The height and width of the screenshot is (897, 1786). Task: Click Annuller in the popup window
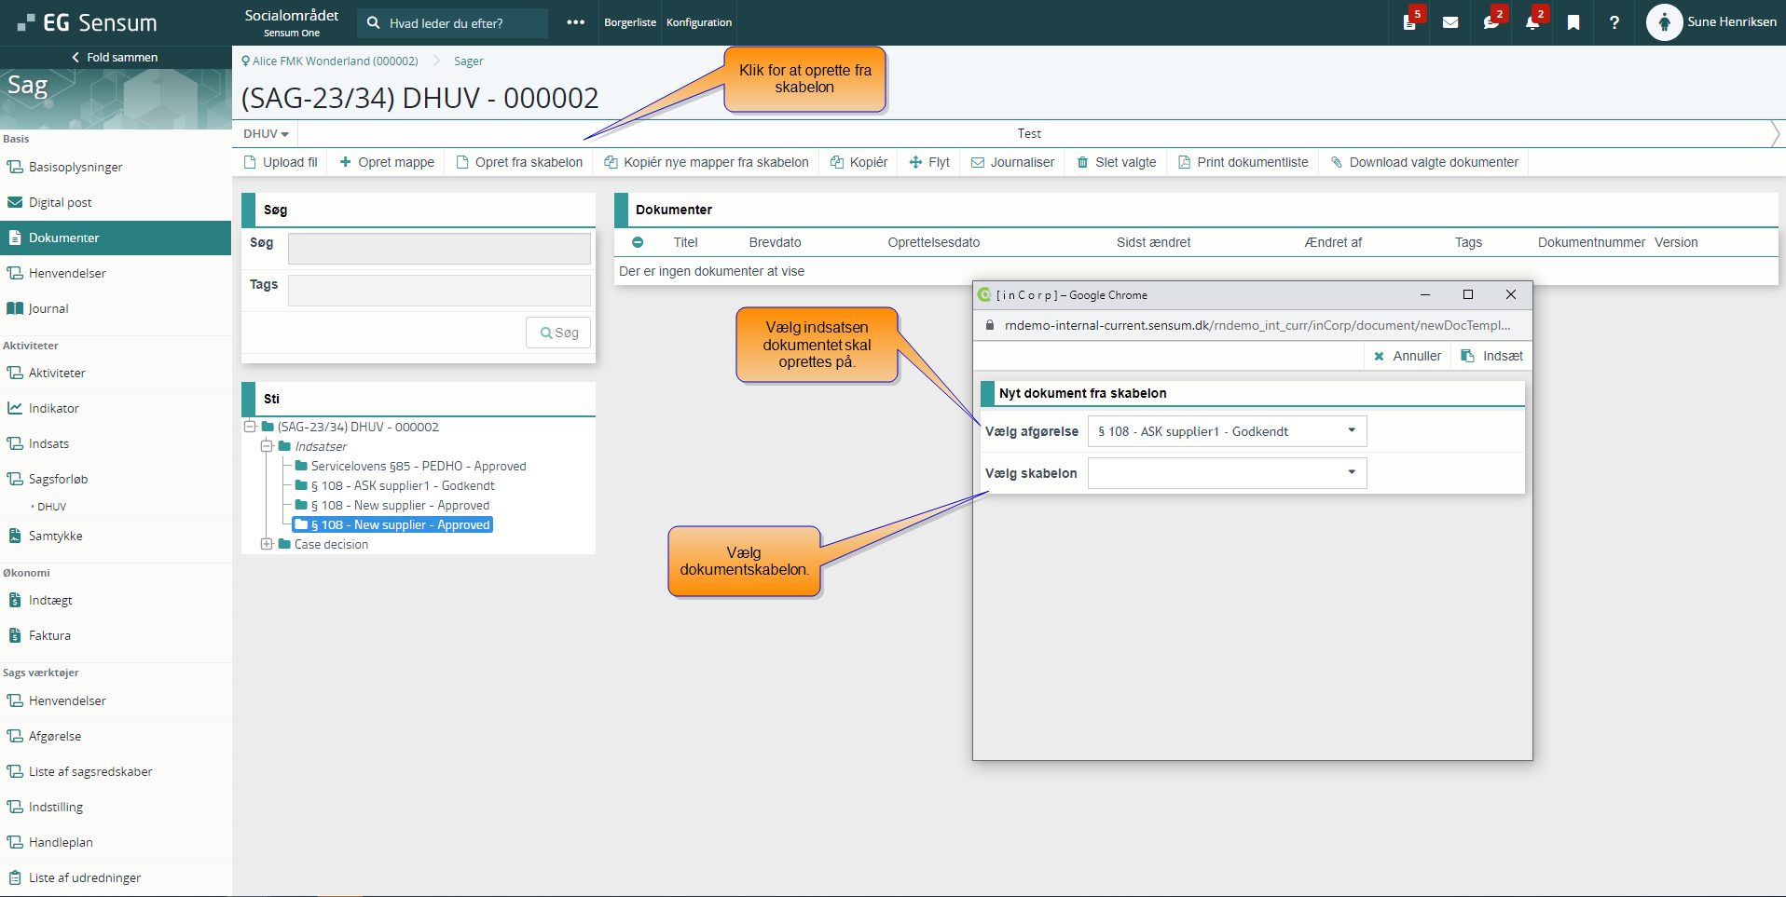tap(1408, 356)
